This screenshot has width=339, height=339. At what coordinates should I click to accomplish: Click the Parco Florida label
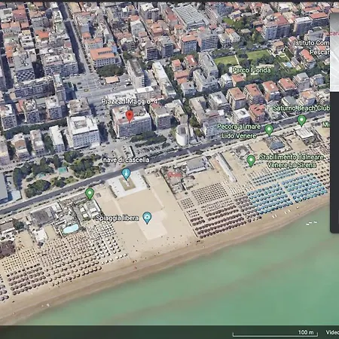[x=252, y=70]
